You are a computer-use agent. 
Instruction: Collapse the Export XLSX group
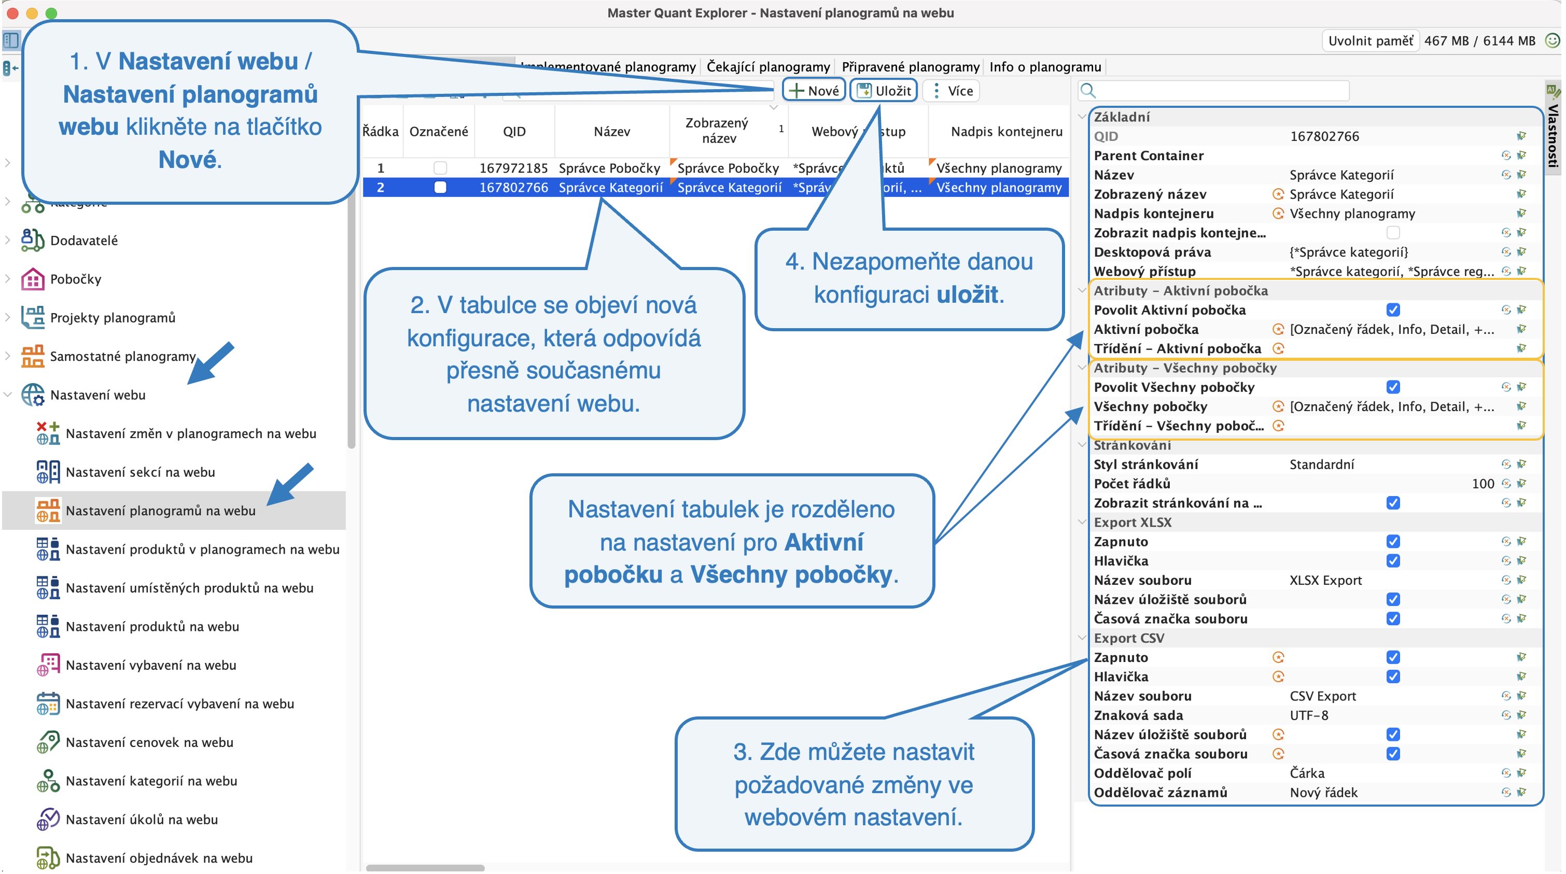point(1082,522)
